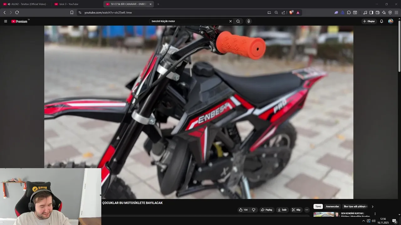Viewport: 401px width, 225px height.
Task: Select the İlker Uyar filter chip
Action: point(355,207)
